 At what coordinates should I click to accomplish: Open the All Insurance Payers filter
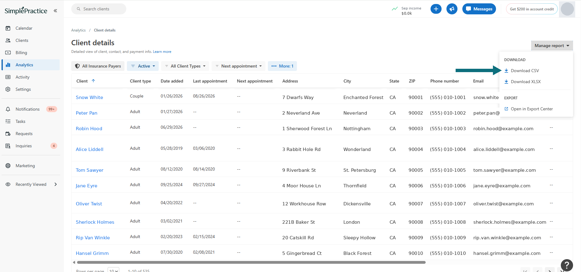(98, 66)
